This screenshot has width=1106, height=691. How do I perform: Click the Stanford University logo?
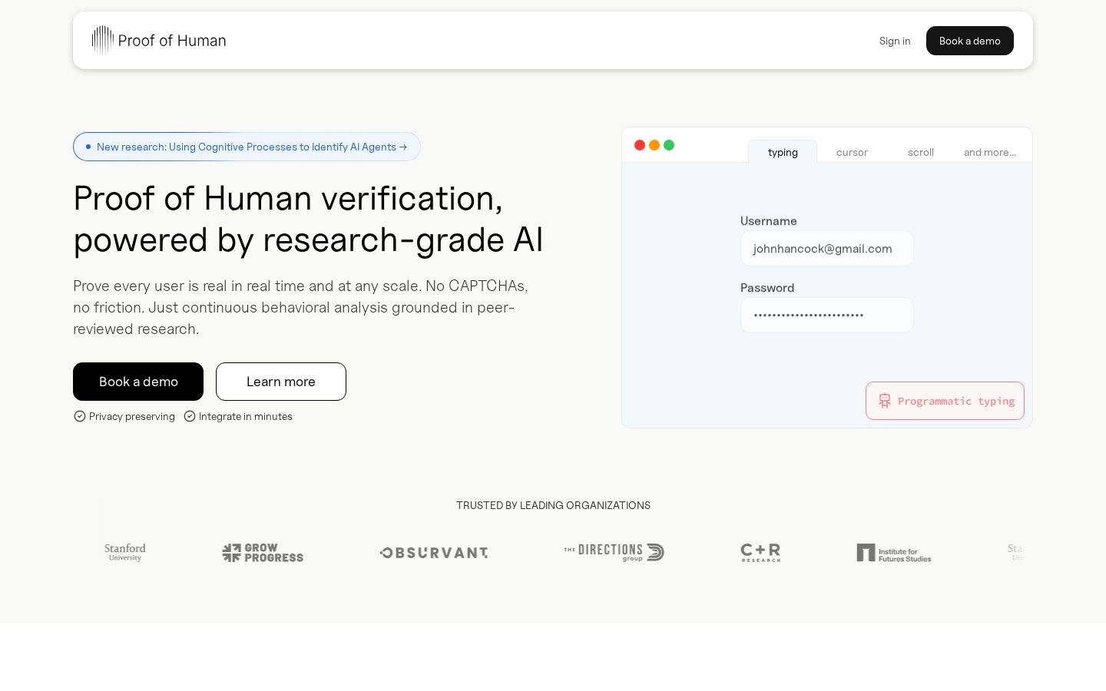click(x=125, y=552)
